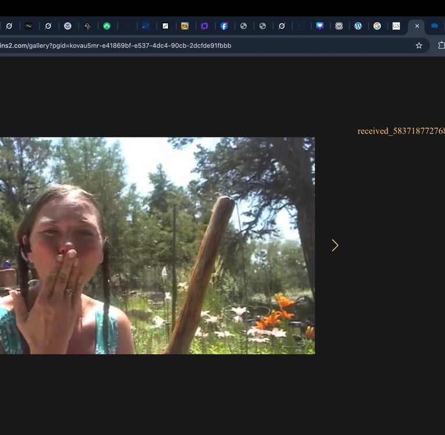The image size is (445, 435).
Task: Switch to the tab with the yellow picture favicon
Action: 185,26
